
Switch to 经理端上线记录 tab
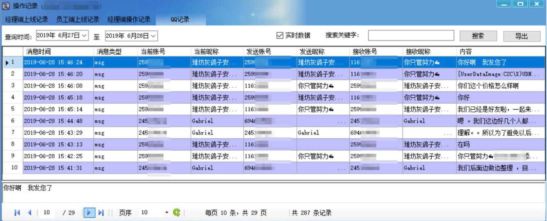(x=27, y=20)
